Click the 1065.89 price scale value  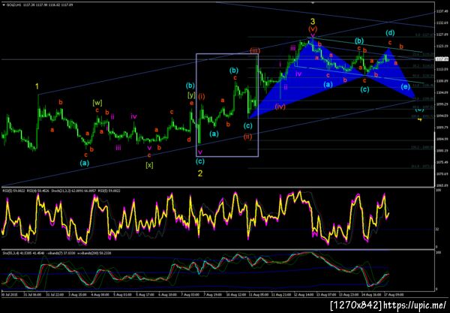pyautogui.click(x=442, y=185)
